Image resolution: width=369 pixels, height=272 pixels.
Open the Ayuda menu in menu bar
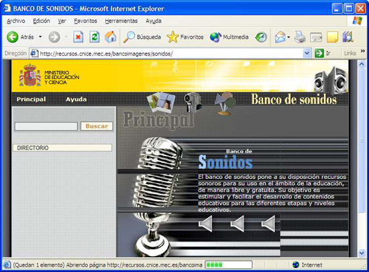pyautogui.click(x=154, y=21)
